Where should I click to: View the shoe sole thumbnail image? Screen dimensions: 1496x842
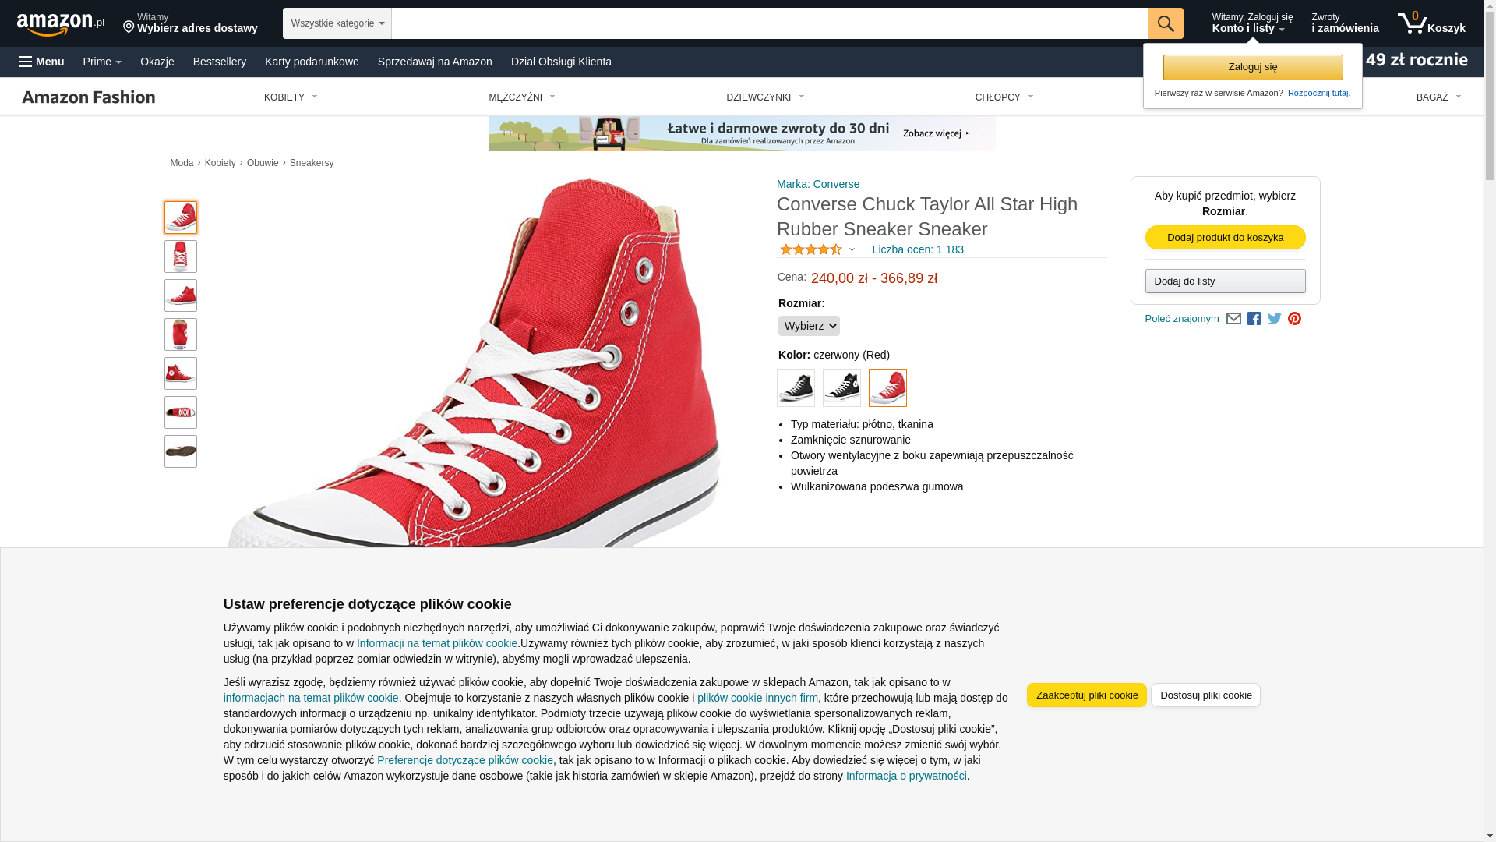click(x=181, y=451)
